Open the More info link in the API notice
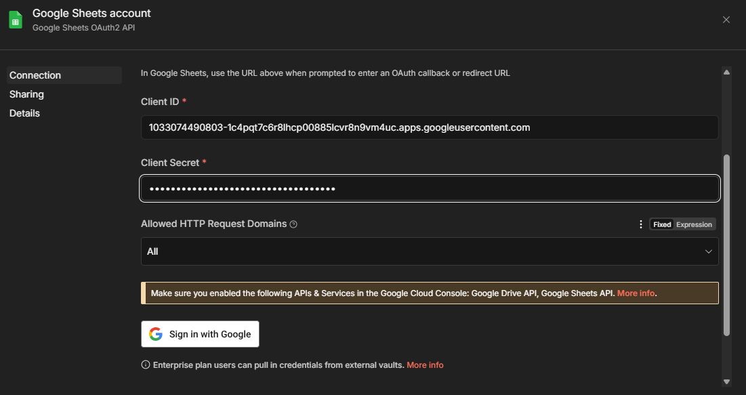Image resolution: width=746 pixels, height=395 pixels. 636,293
